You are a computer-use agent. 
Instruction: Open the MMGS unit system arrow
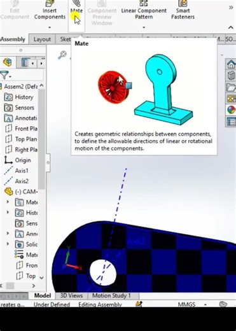205,304
